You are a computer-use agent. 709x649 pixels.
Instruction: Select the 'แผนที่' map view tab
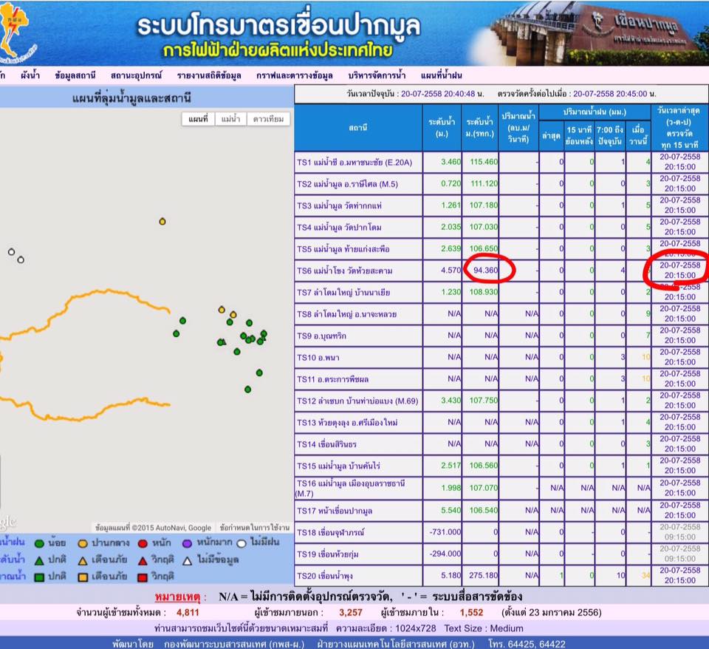coord(198,119)
